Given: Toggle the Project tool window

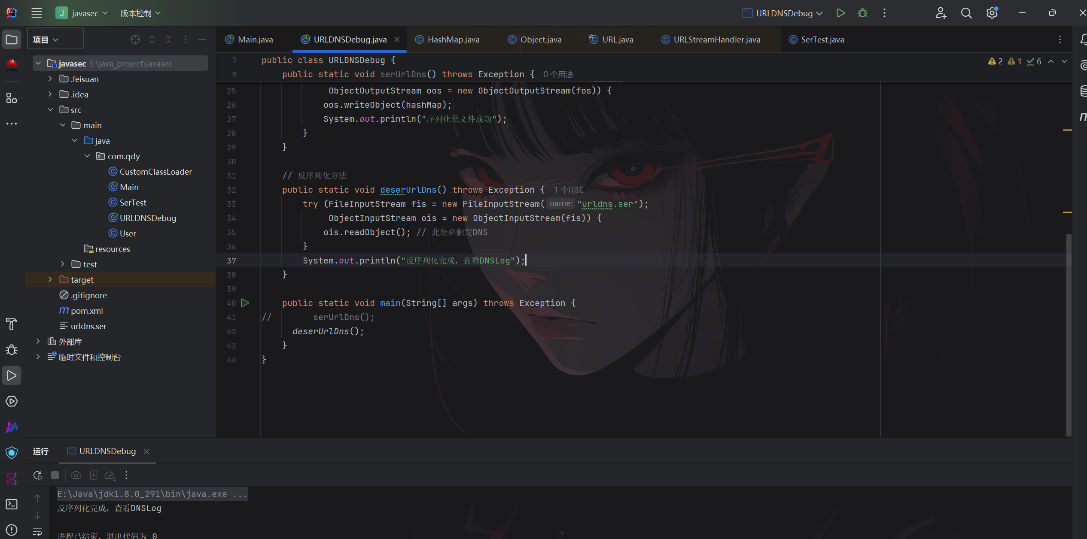Looking at the screenshot, I should (x=12, y=39).
